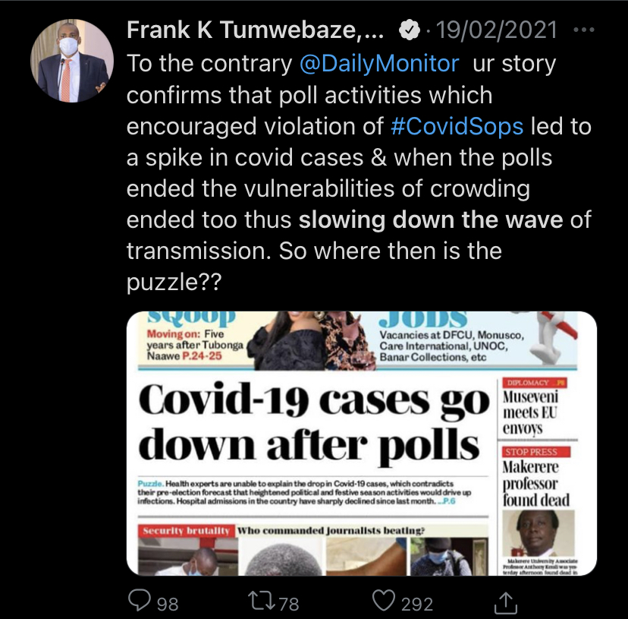
Task: Click 'Makerere professor found dead' in the image
Action: (535, 483)
